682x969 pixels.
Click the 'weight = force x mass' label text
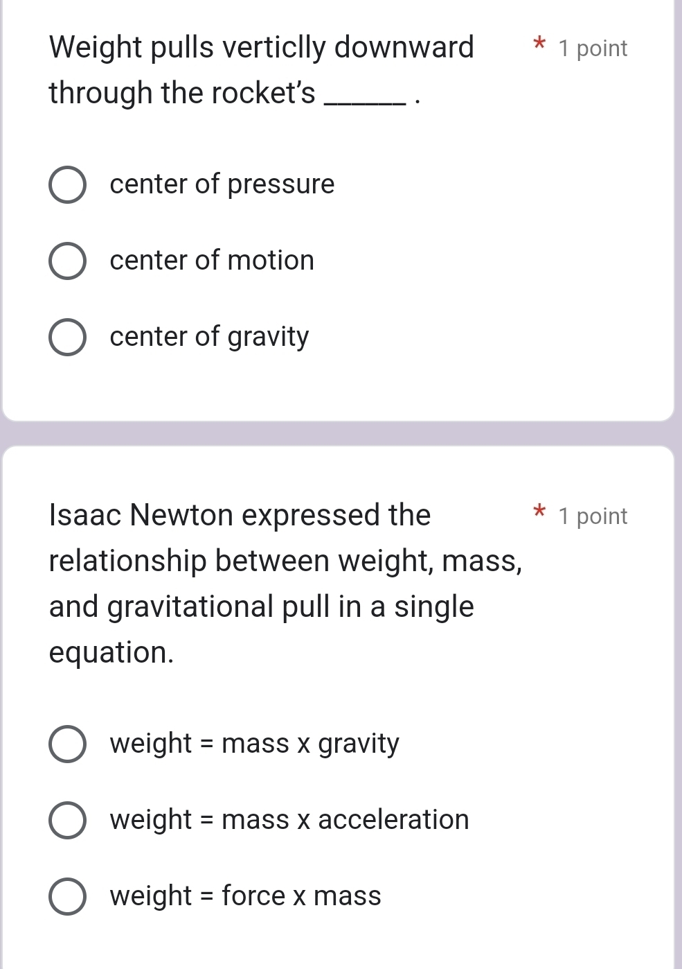[245, 896]
